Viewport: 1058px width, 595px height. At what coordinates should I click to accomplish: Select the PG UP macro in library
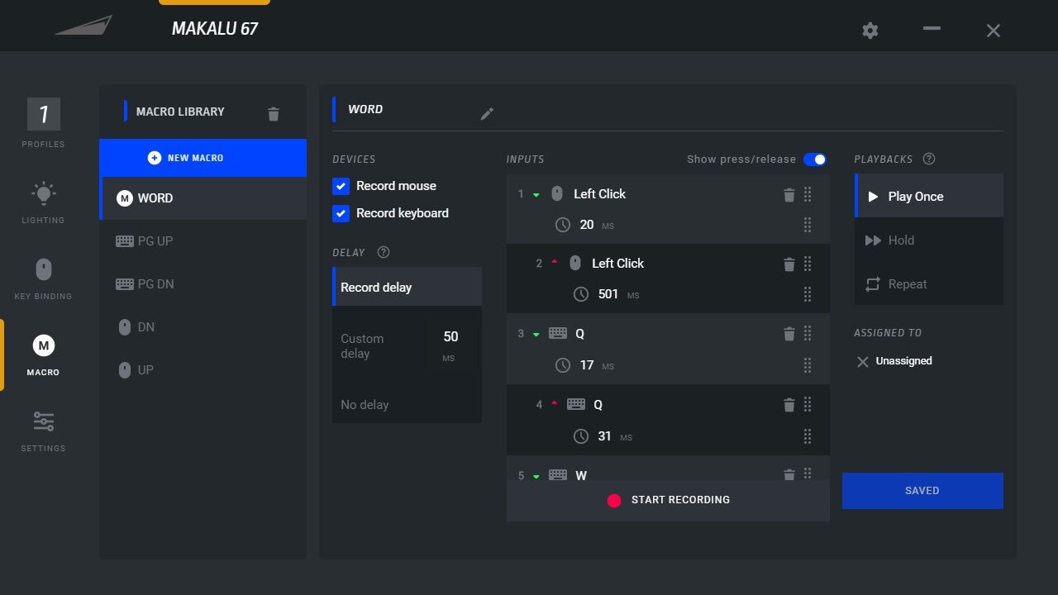(x=203, y=241)
